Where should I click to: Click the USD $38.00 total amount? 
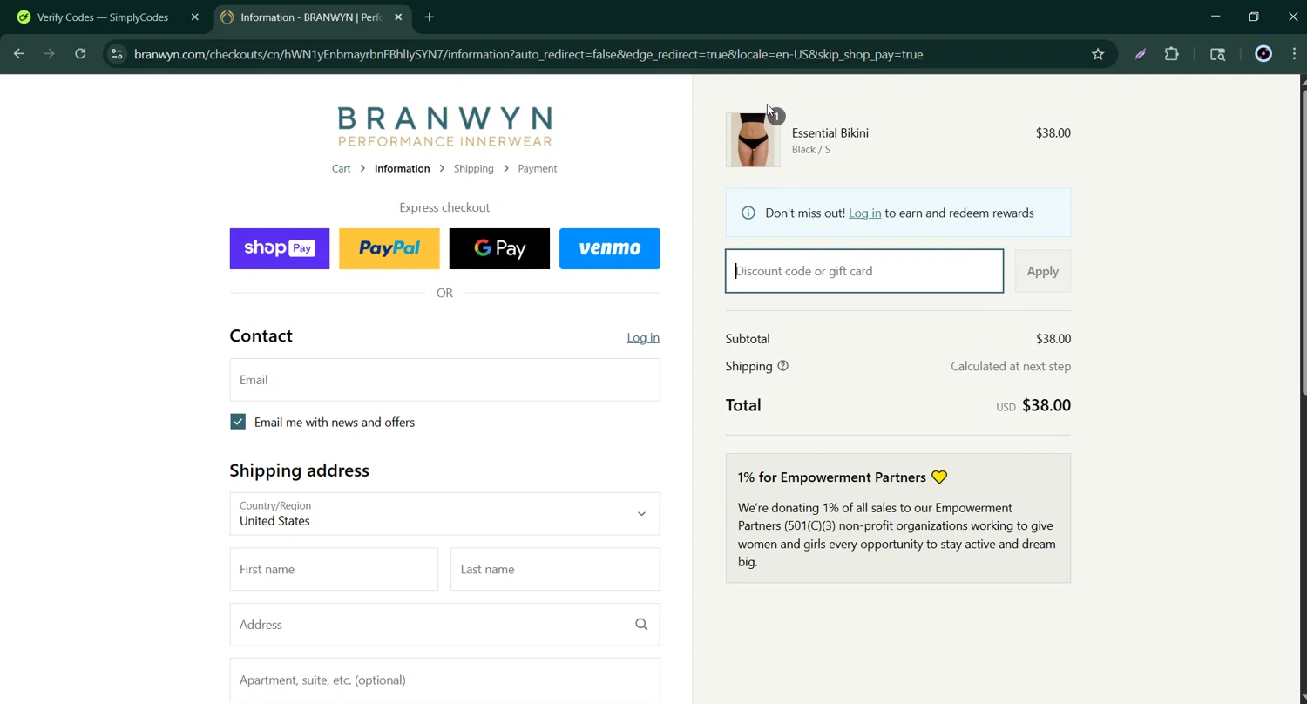point(1033,405)
